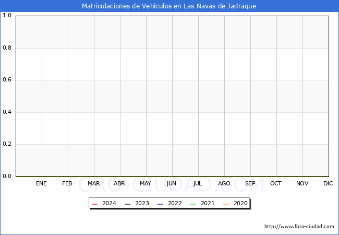Click the OCT month axis label
This screenshot has width=339, height=235.
(x=276, y=183)
